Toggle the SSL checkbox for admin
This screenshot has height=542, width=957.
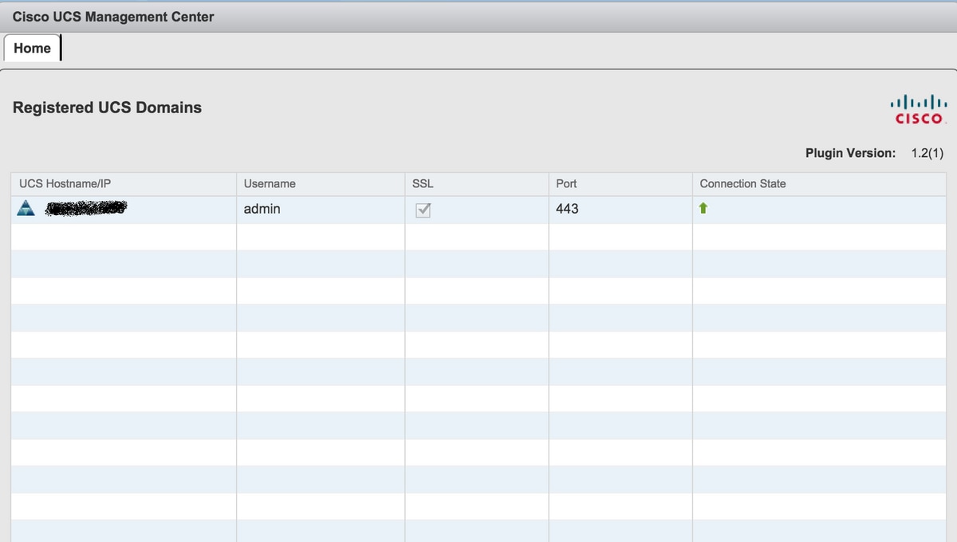point(423,210)
